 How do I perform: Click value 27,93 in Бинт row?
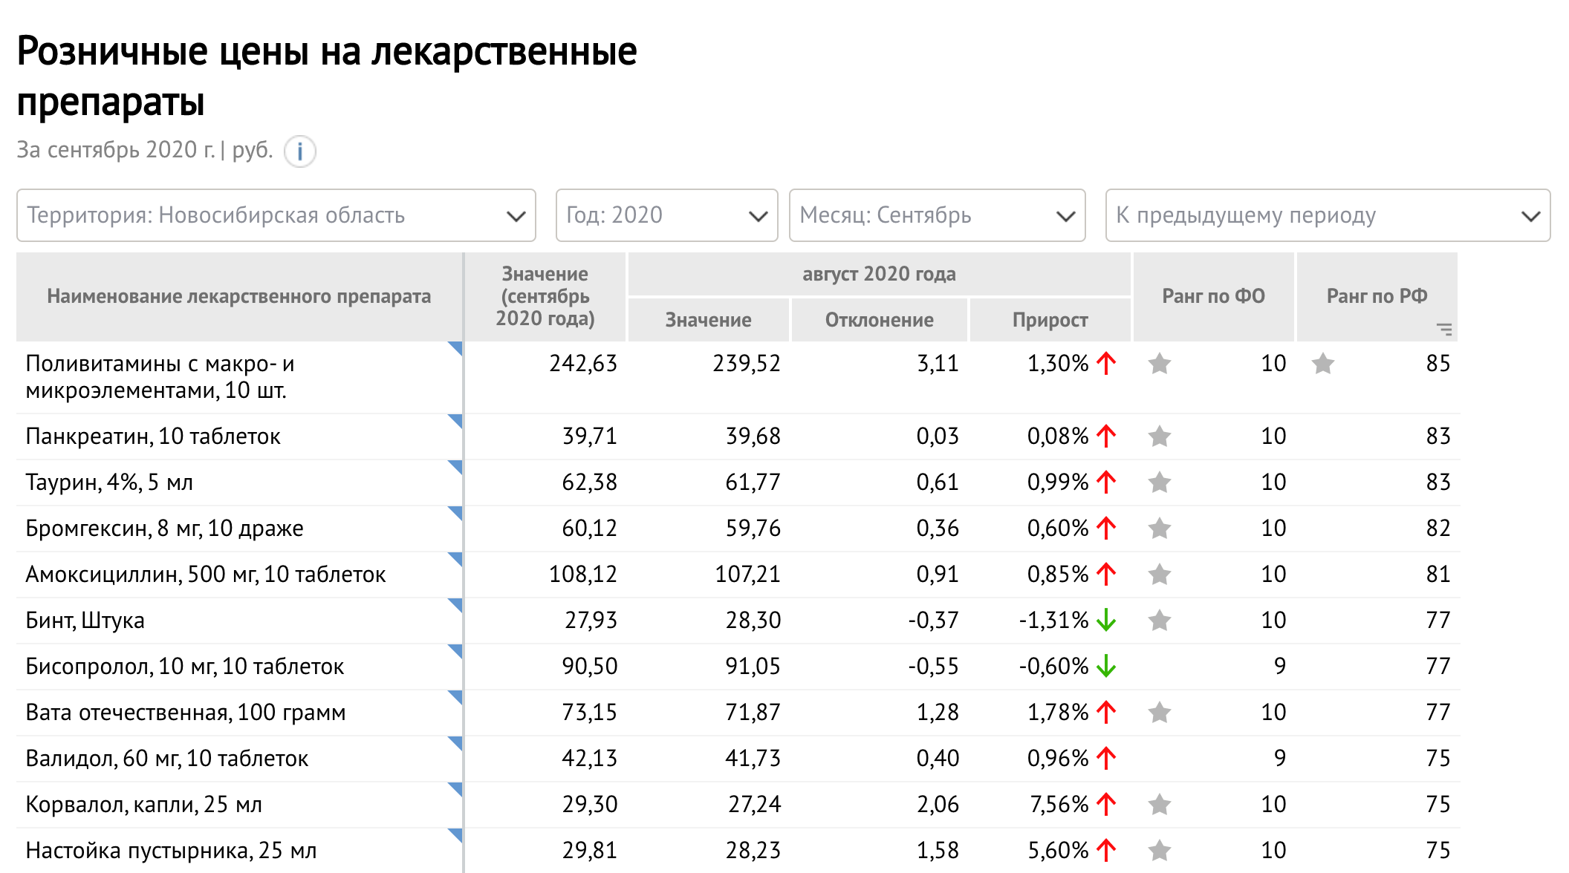(591, 621)
